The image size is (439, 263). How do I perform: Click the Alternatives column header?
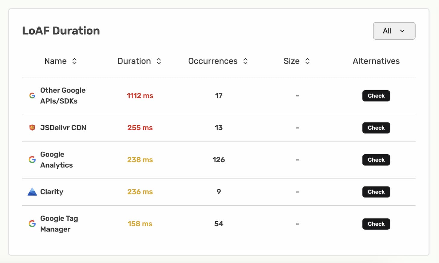point(376,61)
